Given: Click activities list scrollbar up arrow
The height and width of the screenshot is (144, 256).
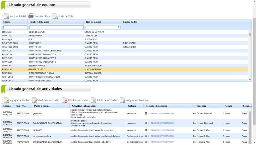Looking at the screenshot, I should (x=250, y=110).
